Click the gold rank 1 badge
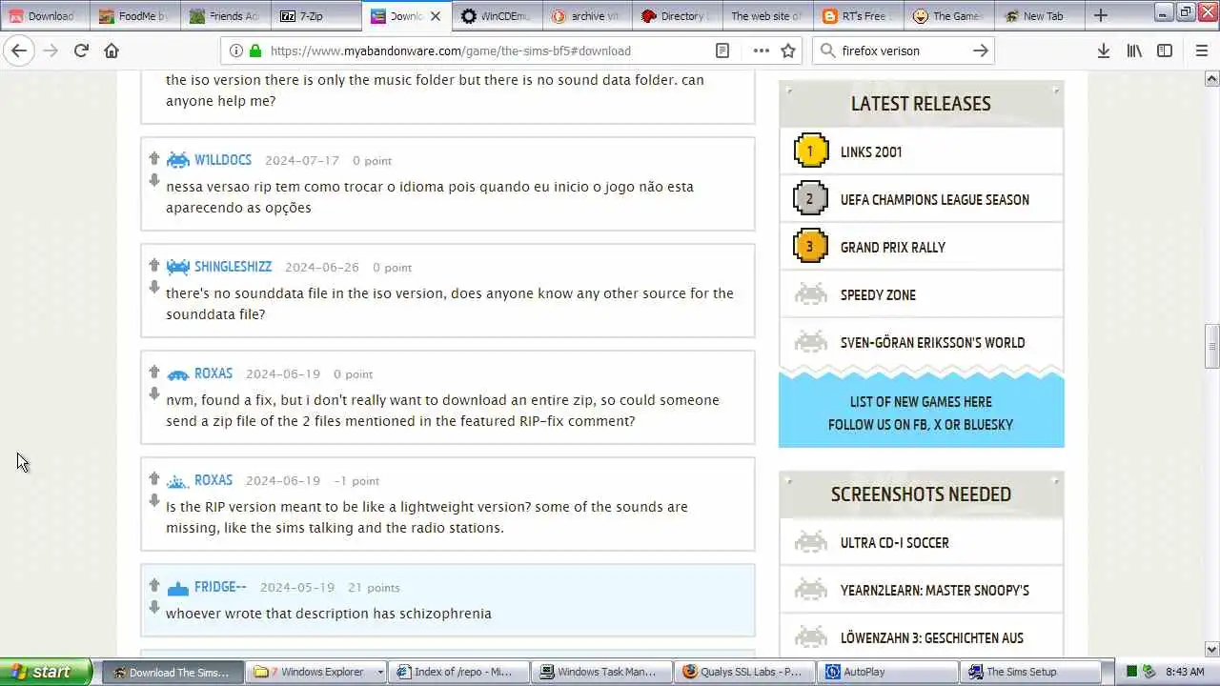 (x=810, y=151)
